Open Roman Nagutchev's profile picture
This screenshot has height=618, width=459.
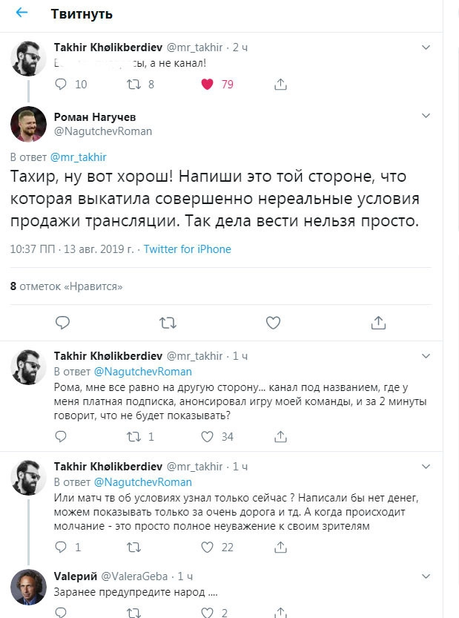coord(29,124)
